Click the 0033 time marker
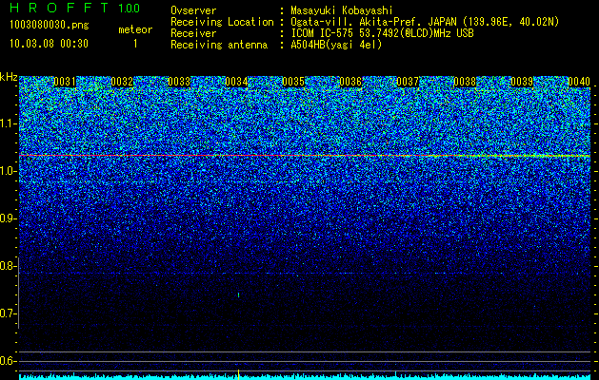 179,82
